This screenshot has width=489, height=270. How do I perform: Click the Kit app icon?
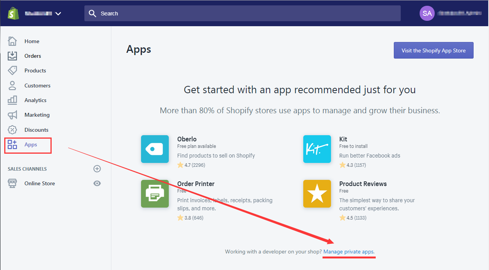(317, 149)
